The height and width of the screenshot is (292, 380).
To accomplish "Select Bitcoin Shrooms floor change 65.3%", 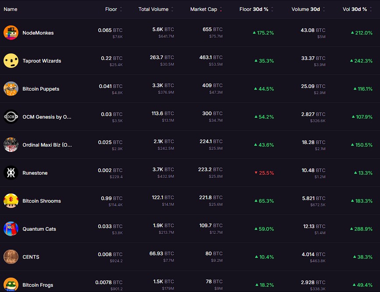I will click(x=264, y=201).
